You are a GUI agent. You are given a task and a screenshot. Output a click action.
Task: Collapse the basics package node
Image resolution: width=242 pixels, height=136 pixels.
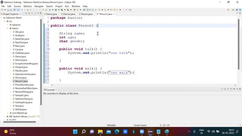coord(8,28)
